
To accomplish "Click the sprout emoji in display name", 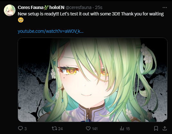I will tap(46, 7).
